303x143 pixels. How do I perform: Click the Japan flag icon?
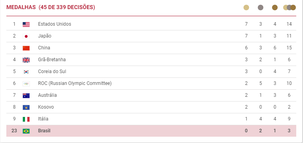coord(26,36)
